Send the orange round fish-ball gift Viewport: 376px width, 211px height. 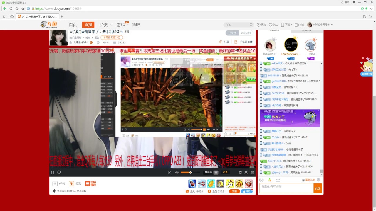click(239, 183)
